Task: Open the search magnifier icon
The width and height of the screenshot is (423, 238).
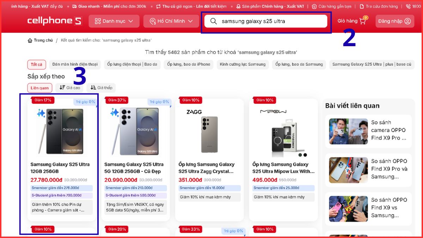Action: coord(213,22)
